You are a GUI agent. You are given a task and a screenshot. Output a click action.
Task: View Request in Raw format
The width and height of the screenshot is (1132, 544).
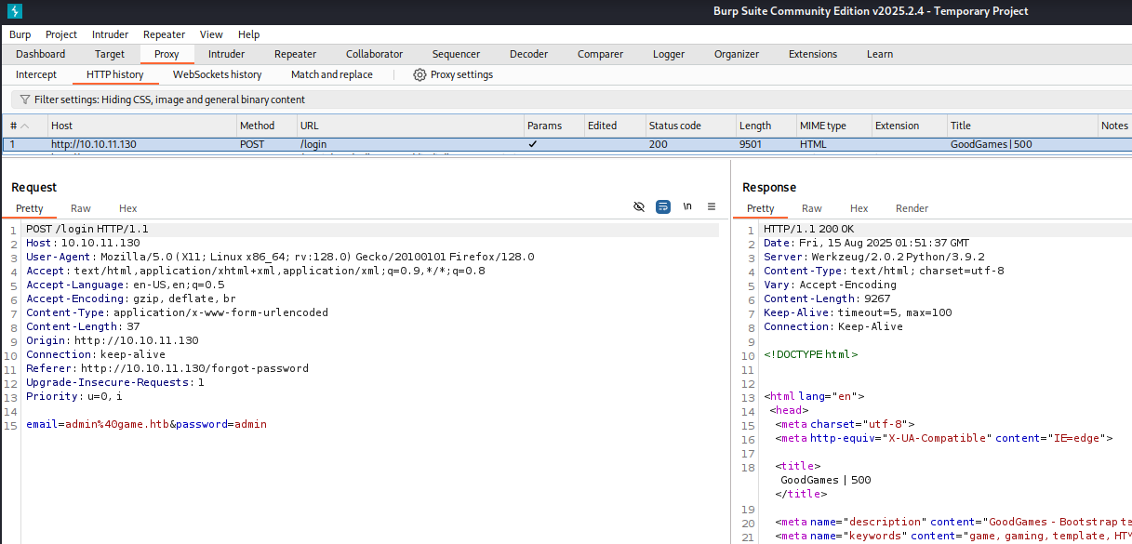point(81,208)
